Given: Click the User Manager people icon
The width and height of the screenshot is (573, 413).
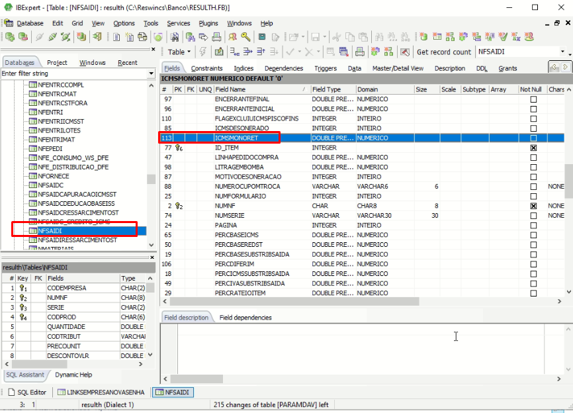Looking at the screenshot, I should pos(232,36).
